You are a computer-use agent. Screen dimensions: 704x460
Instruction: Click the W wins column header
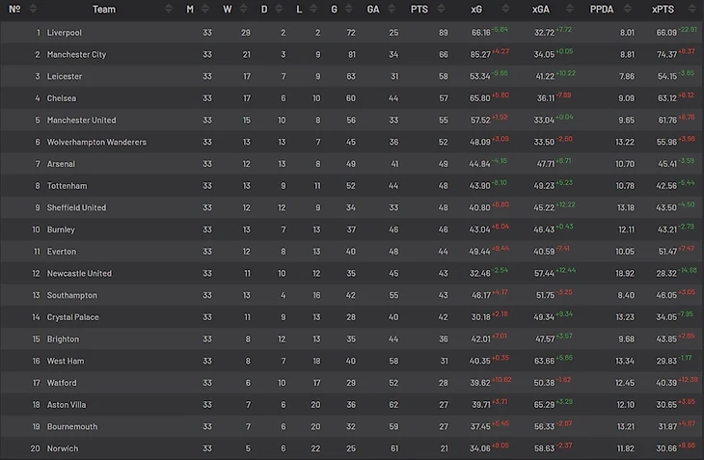coord(229,10)
